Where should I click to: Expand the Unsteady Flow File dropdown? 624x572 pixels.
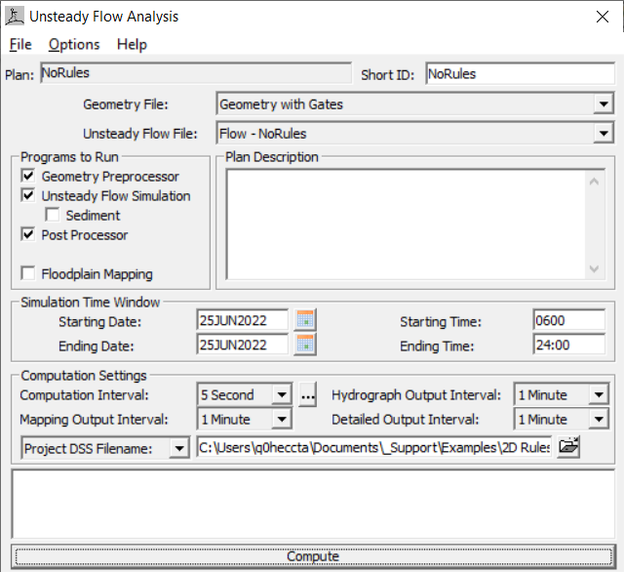pyautogui.click(x=602, y=134)
